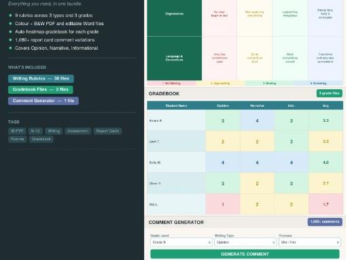Viewport: 346px width, 260px height.
Task: Click the 1,080+ comments badge
Action: [325, 222]
